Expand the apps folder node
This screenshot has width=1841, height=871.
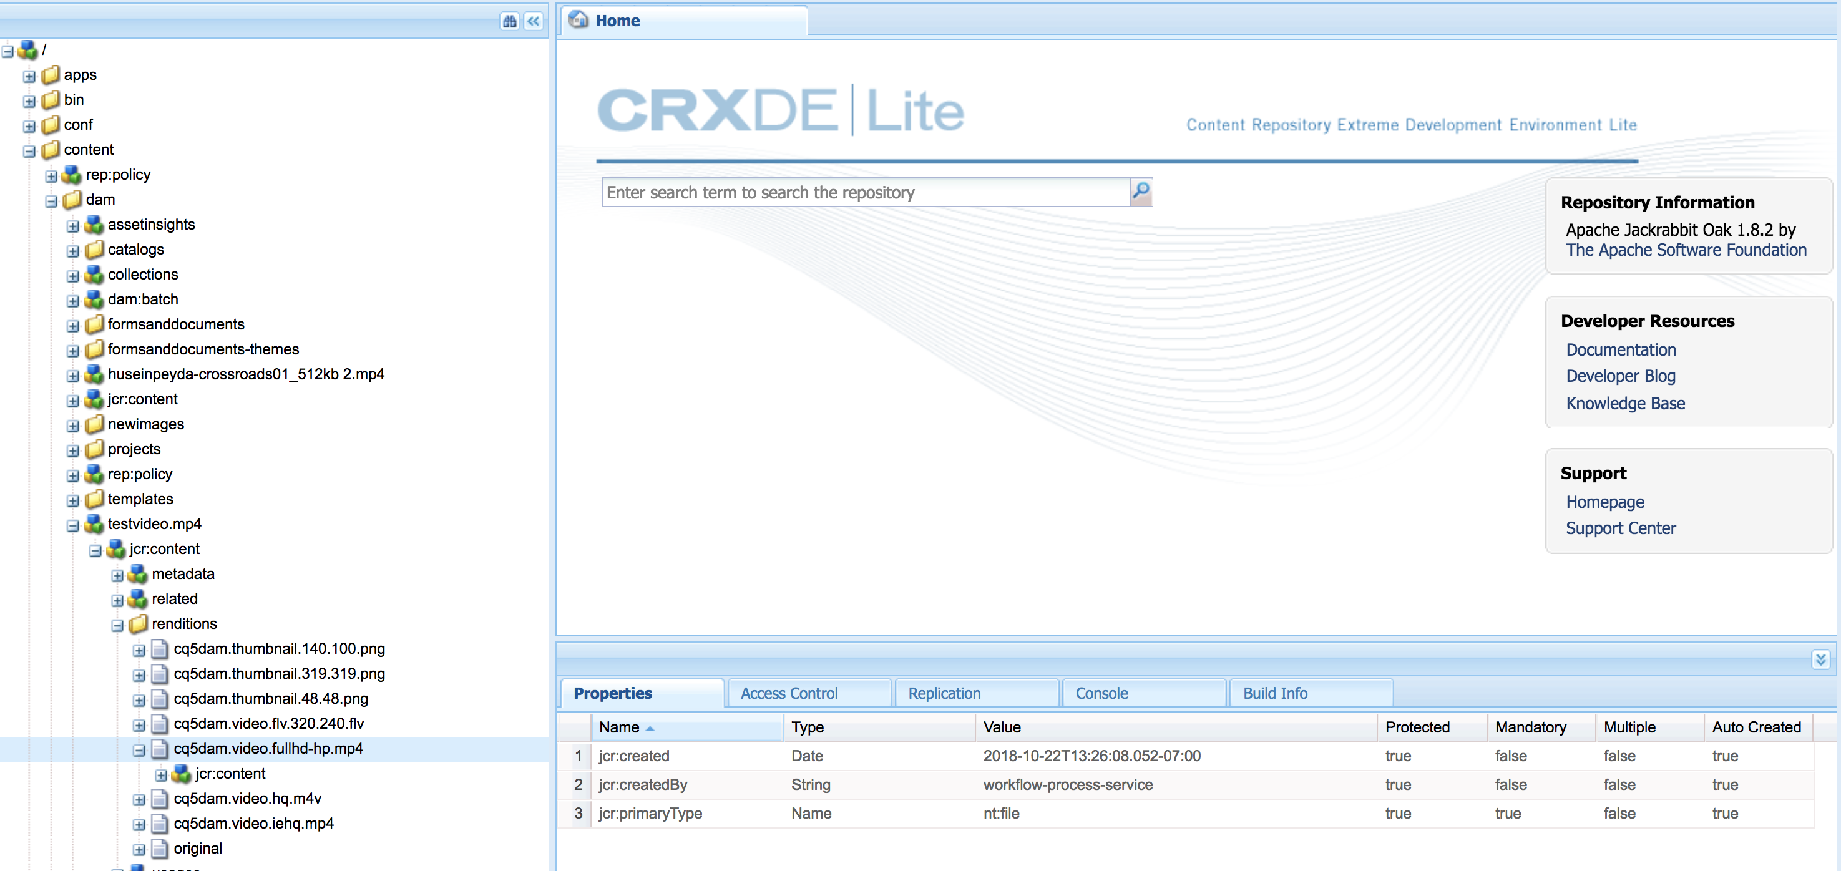click(29, 75)
